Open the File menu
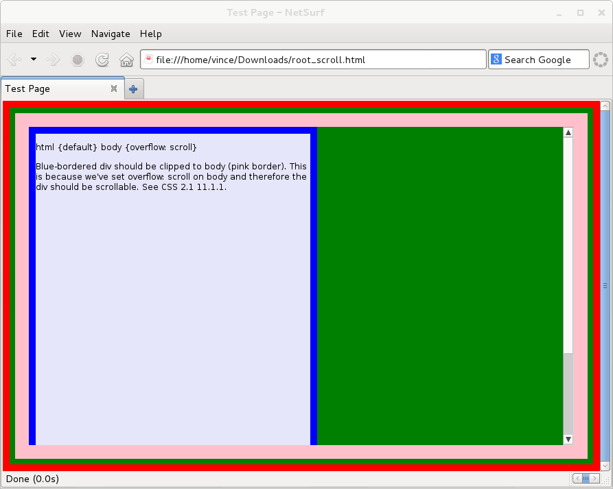Viewport: 613px width, 489px height. (x=14, y=34)
